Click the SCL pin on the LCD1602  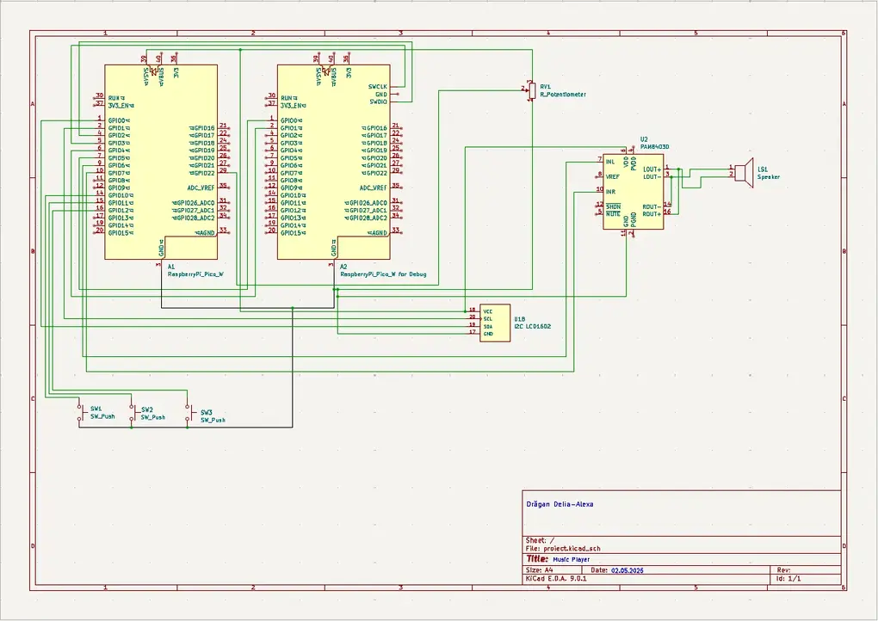tap(488, 319)
